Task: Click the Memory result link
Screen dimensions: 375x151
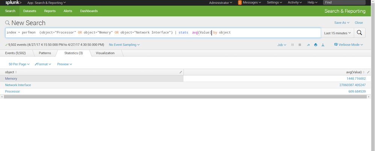Action: [11, 79]
